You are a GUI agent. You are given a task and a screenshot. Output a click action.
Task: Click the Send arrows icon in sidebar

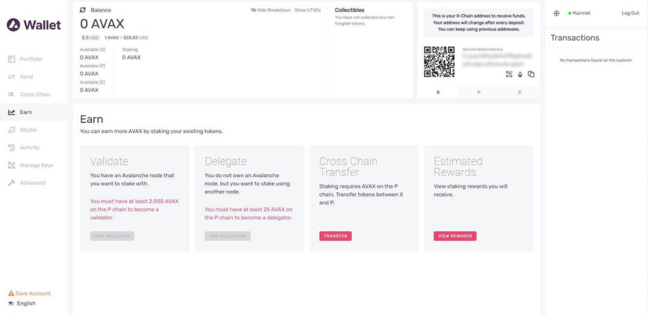11,77
